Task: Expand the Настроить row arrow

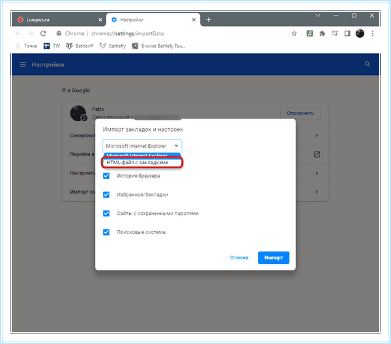Action: (x=317, y=173)
